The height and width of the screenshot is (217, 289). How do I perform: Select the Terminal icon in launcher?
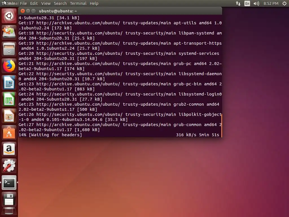pos(9,183)
